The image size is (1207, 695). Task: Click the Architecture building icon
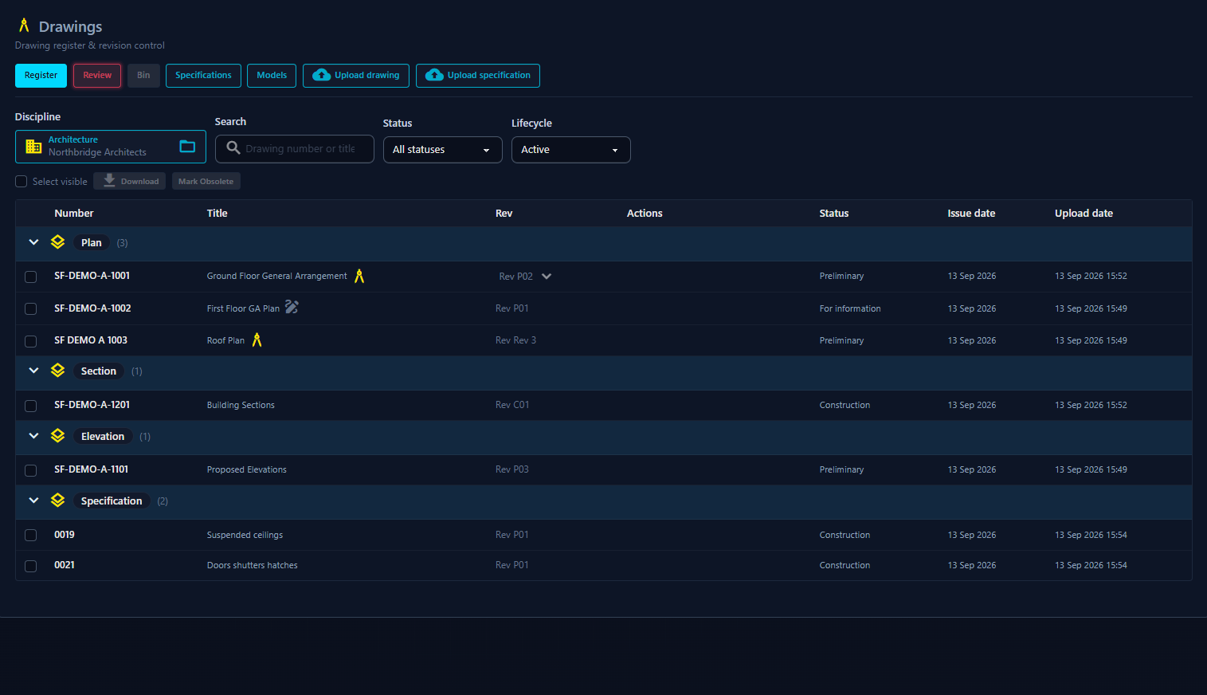(33, 147)
